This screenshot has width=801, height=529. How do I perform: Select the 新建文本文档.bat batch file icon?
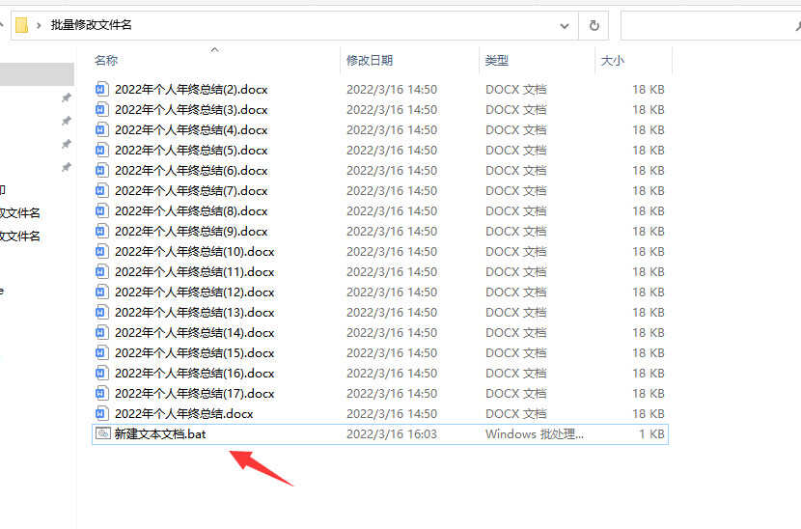pyautogui.click(x=102, y=434)
